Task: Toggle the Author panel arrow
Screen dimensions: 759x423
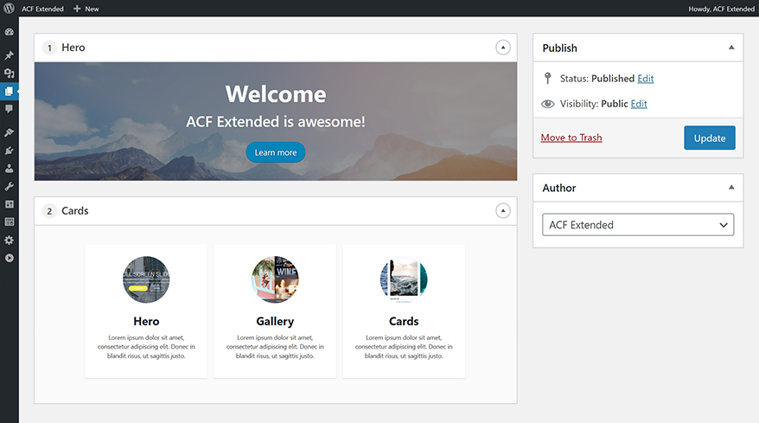Action: (731, 188)
